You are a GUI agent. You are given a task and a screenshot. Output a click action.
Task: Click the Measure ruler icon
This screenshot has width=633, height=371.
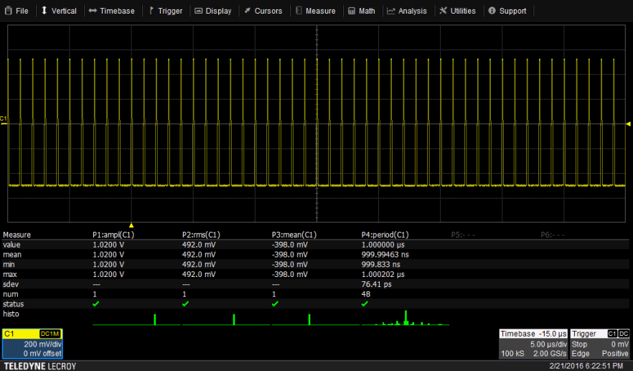tap(299, 11)
